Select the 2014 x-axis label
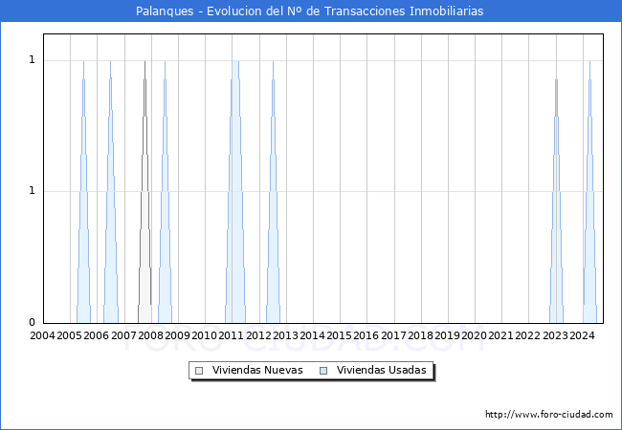This screenshot has width=622, height=430. [312, 335]
